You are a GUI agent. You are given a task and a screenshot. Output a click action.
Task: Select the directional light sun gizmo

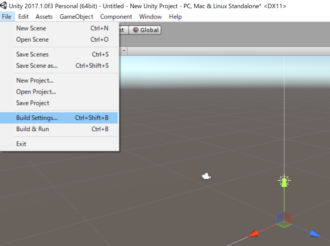pyautogui.click(x=284, y=180)
